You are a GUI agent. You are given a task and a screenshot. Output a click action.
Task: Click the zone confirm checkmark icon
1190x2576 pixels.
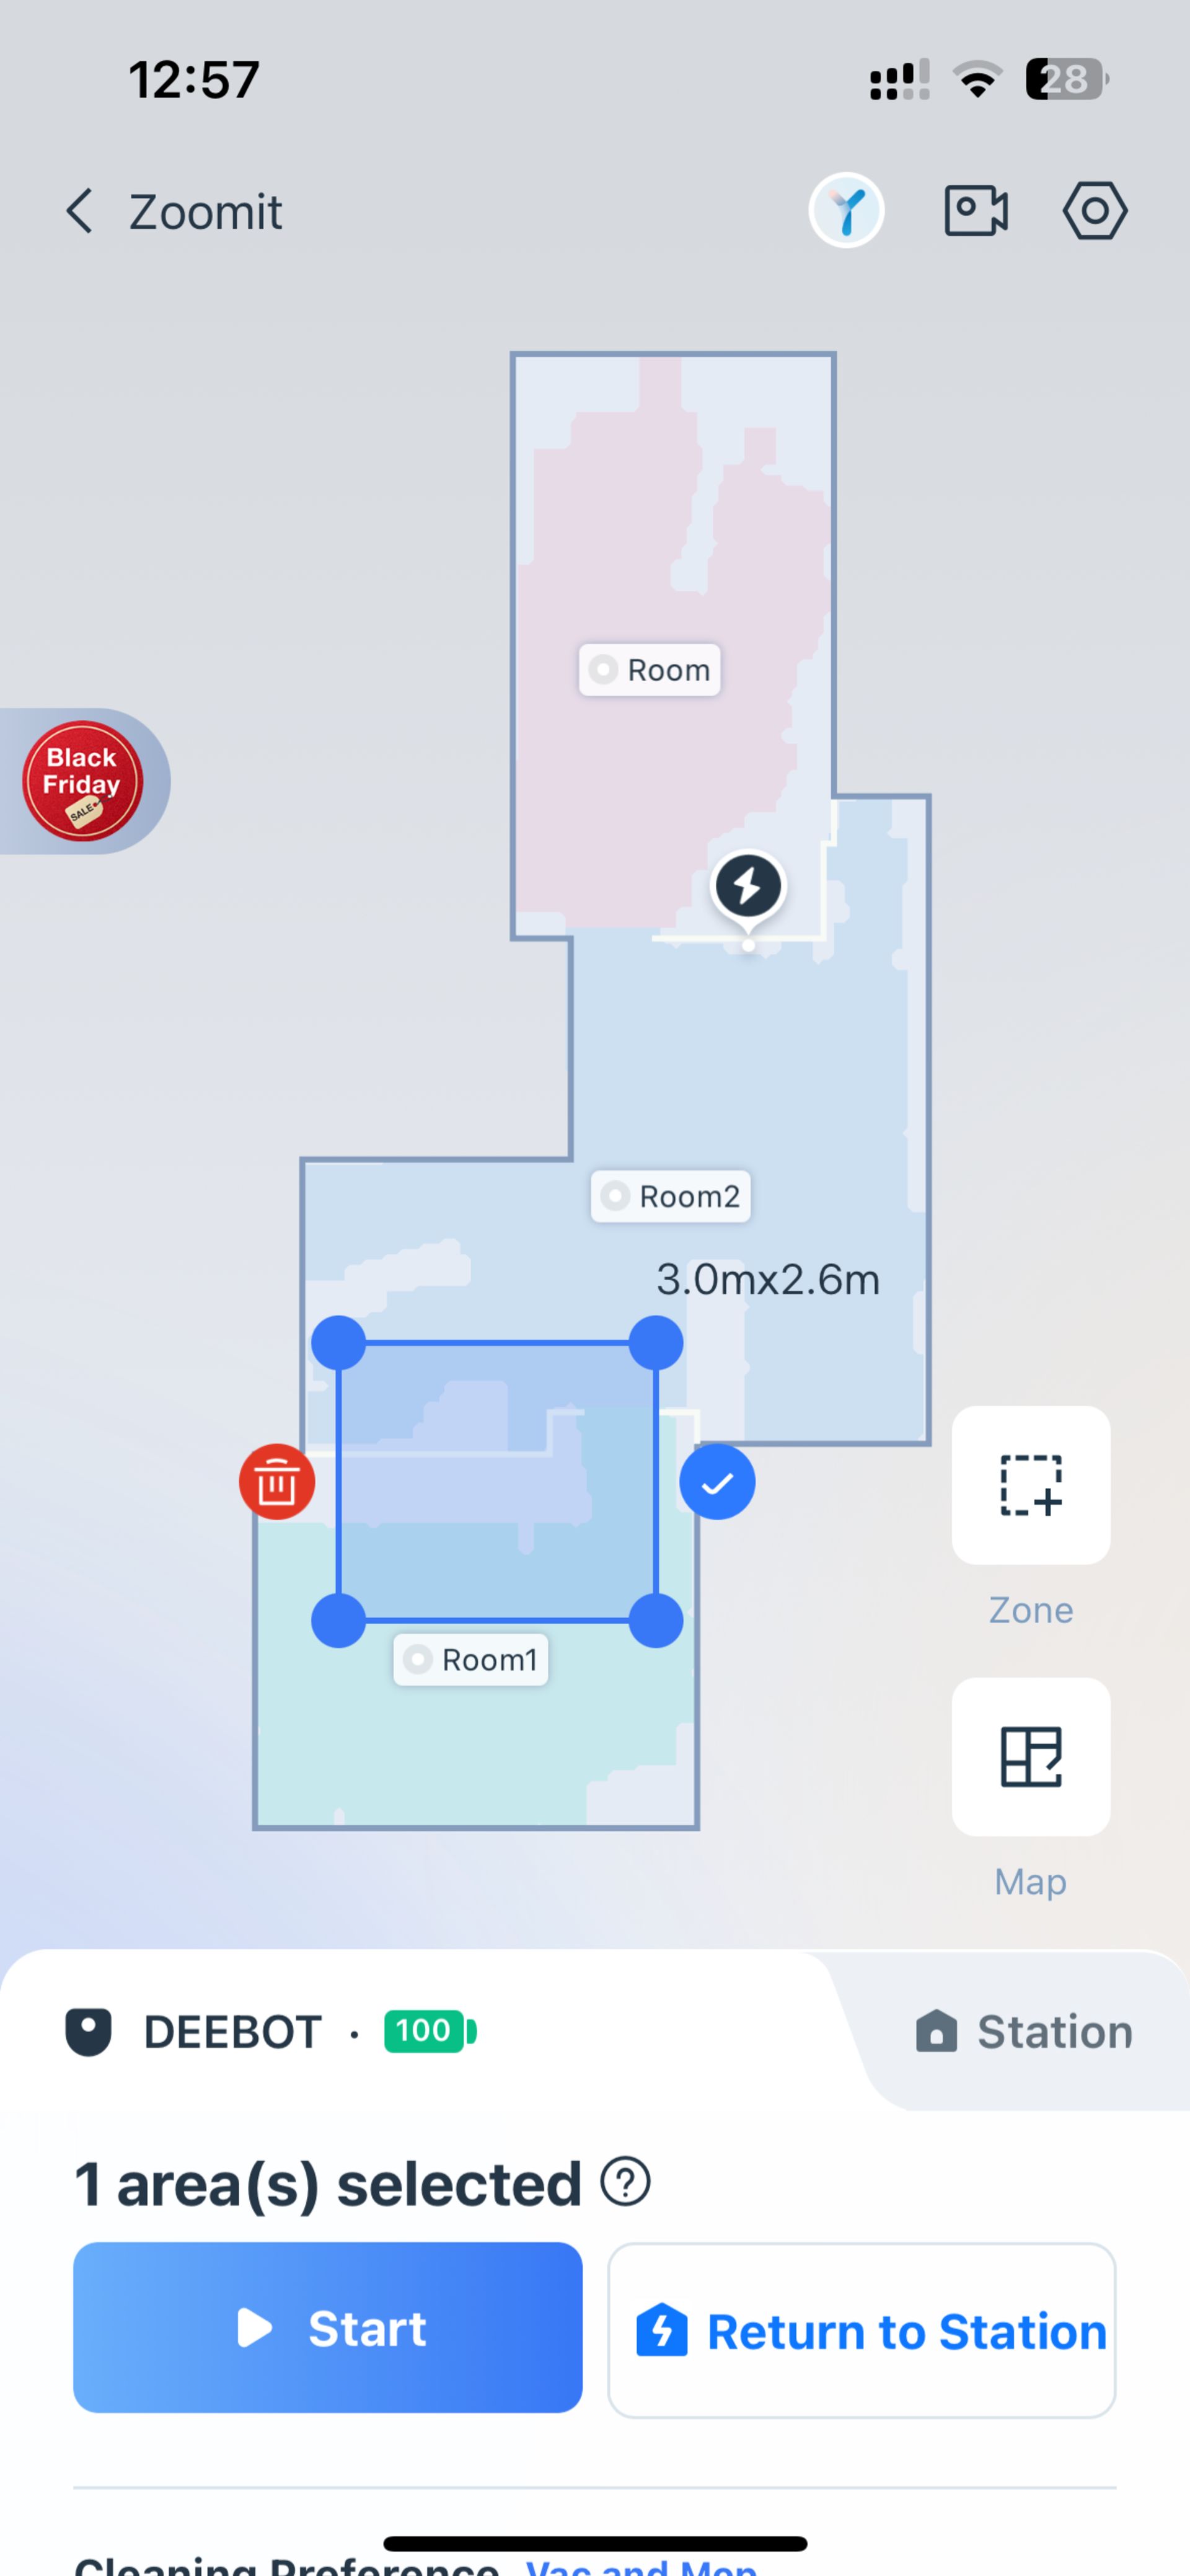(x=716, y=1482)
